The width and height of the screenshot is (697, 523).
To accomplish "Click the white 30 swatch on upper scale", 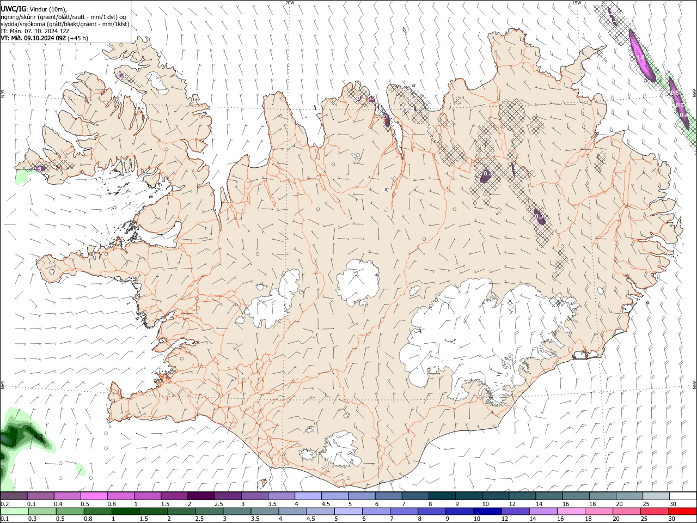I will pos(683,496).
